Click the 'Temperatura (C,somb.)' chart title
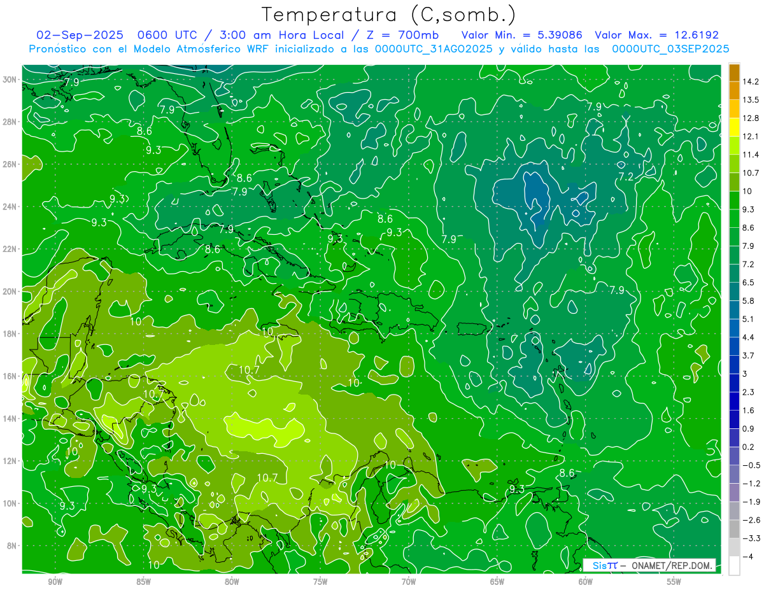Screen dimensions: 764x590 389,15
